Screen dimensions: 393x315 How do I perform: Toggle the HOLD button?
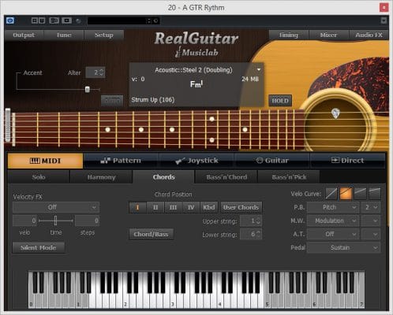coord(280,101)
